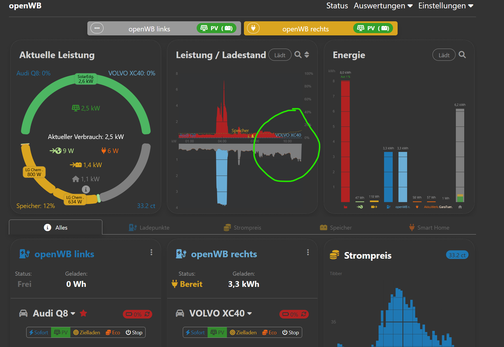Click the magnifier icon in Leistung / Ladestand
This screenshot has width=504, height=347.
click(298, 55)
